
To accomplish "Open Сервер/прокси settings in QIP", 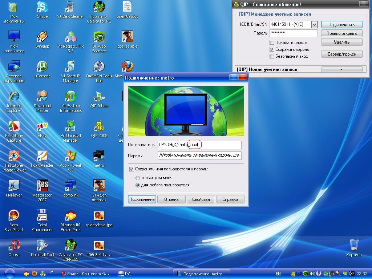I will pos(341,54).
